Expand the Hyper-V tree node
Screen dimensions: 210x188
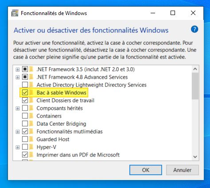click(x=18, y=147)
